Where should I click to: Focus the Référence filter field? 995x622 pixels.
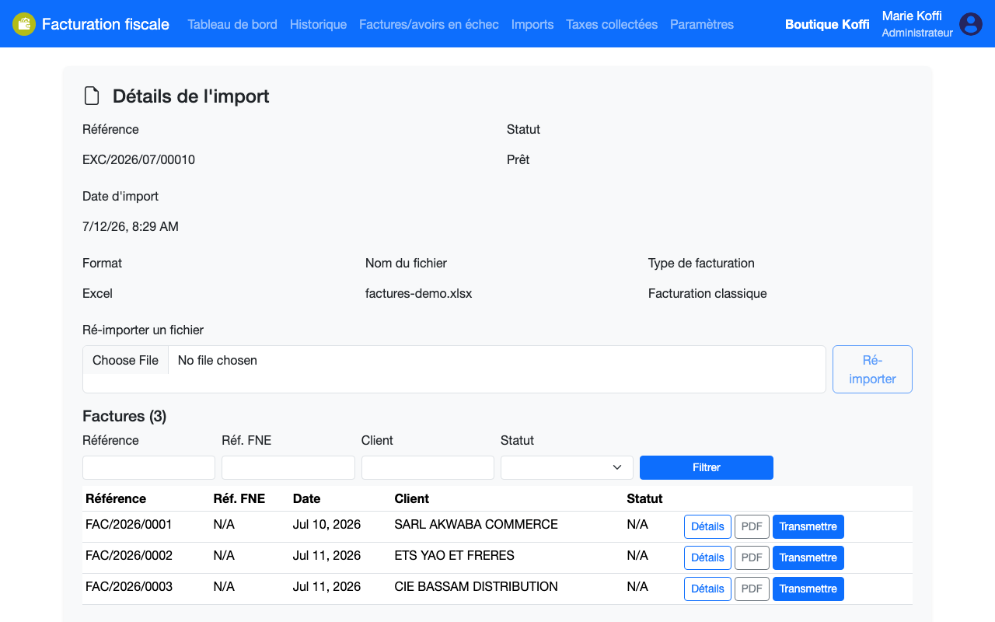tap(148, 467)
